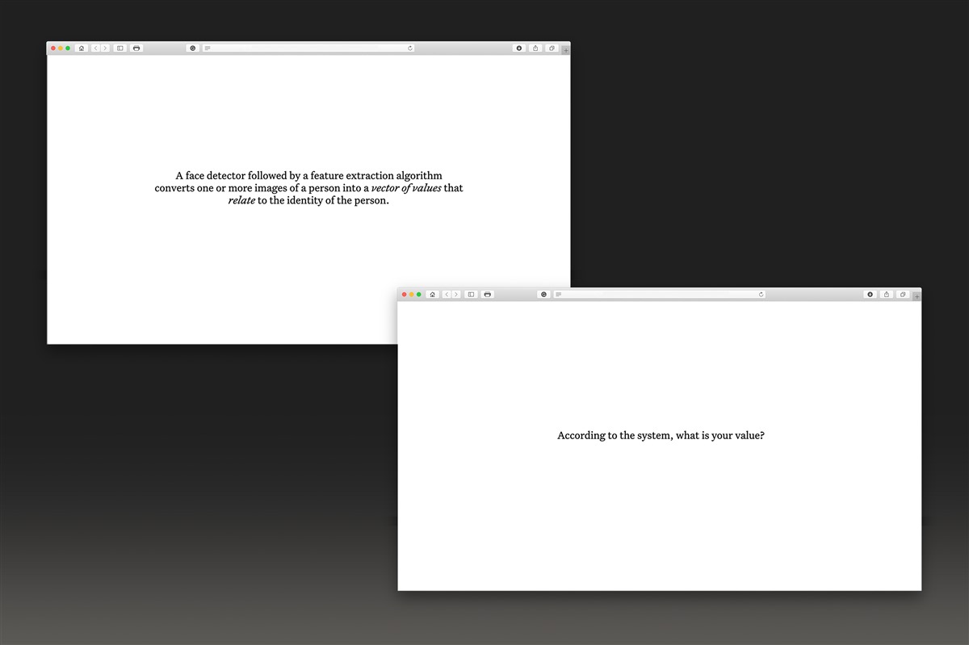This screenshot has height=645, width=969.
Task: Go forward in the top-left browser window
Action: click(x=105, y=48)
